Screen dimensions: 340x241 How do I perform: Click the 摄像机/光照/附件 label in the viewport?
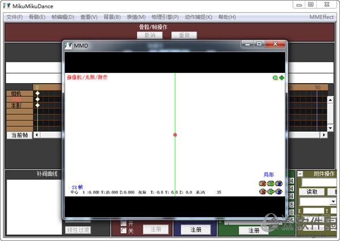coord(87,78)
